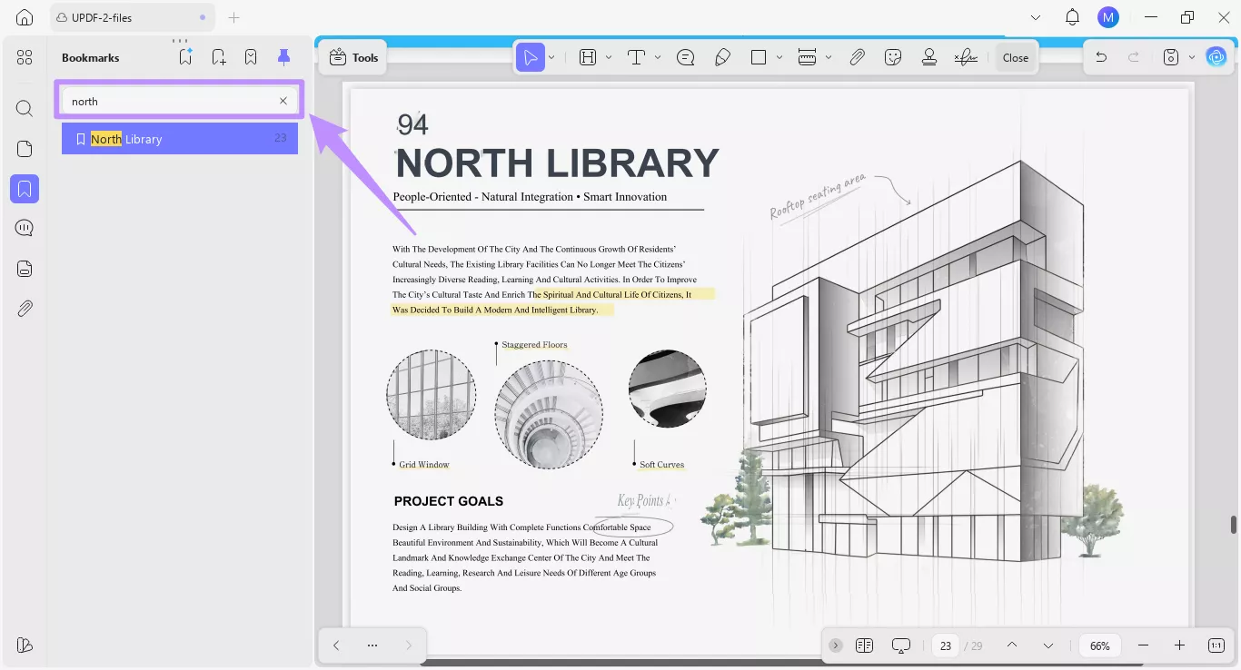This screenshot has width=1241, height=670.
Task: Open the Search panel in sidebar
Action: (24, 108)
